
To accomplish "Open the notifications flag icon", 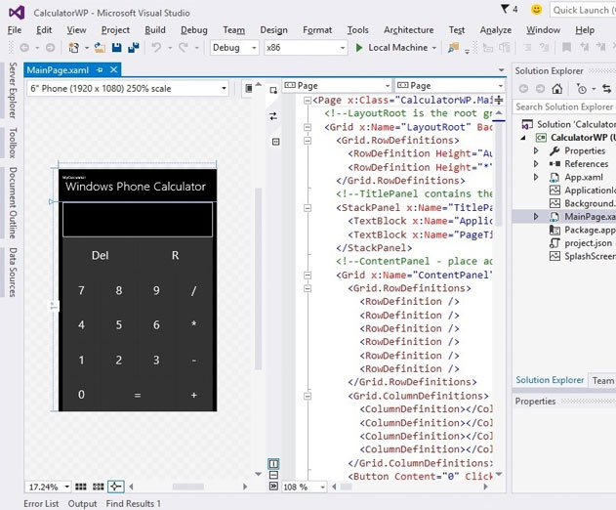I will pos(505,10).
